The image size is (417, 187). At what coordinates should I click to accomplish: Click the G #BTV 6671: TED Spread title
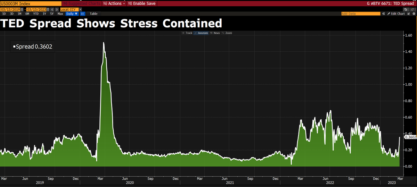(391, 3)
